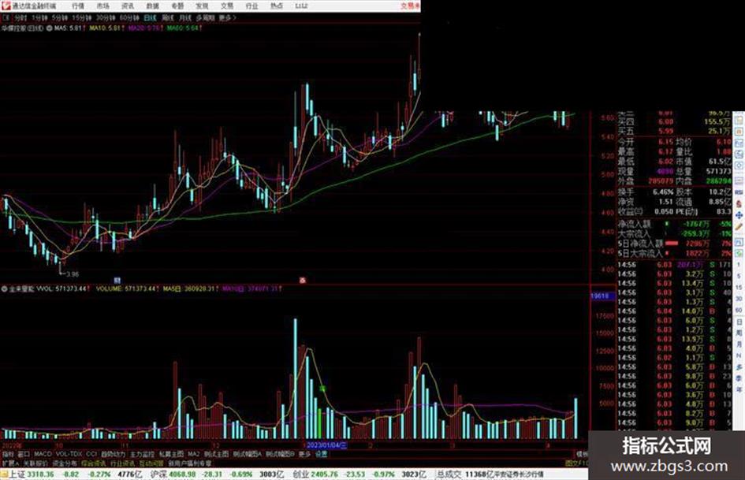Click the RSI icon in right sidebar

coord(739,192)
